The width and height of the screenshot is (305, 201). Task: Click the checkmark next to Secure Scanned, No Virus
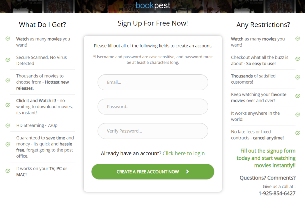tap(8, 59)
